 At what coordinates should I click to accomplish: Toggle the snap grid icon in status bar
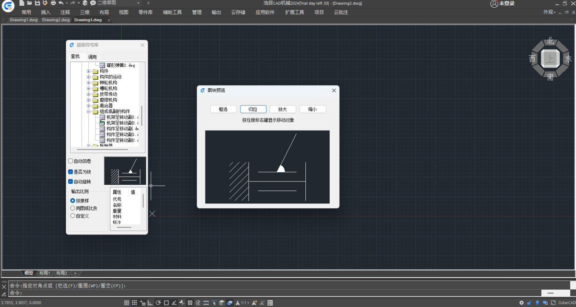(x=127, y=303)
